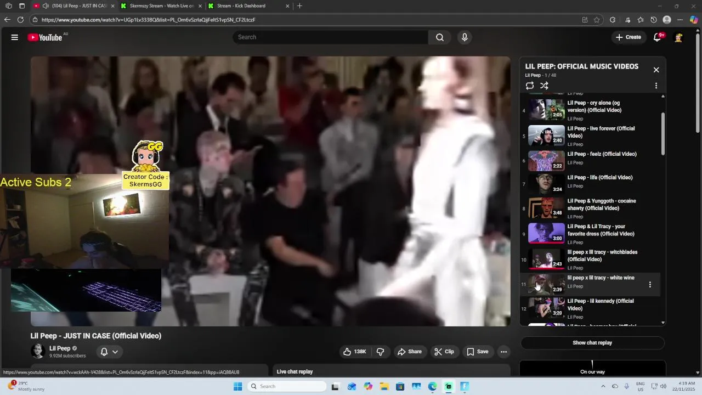Open playlist more options menu

(x=656, y=86)
